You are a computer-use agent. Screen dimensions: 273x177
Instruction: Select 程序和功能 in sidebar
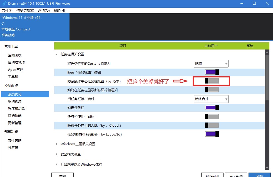pos(16,109)
